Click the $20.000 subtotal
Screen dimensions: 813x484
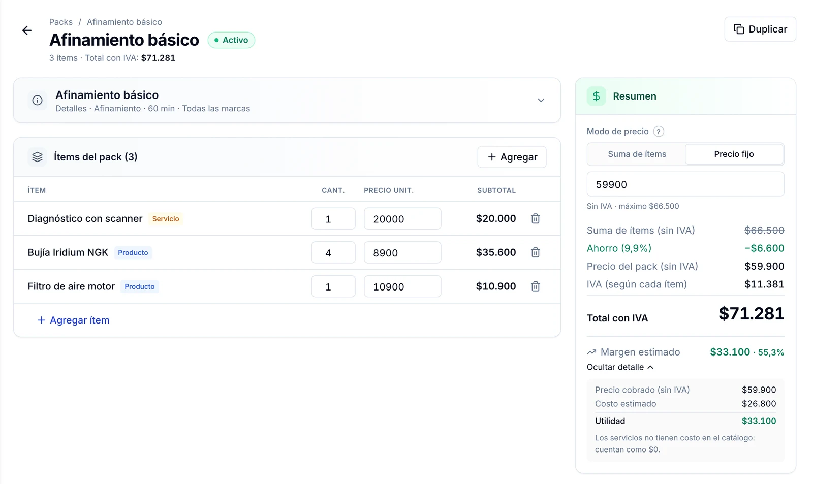pos(496,218)
